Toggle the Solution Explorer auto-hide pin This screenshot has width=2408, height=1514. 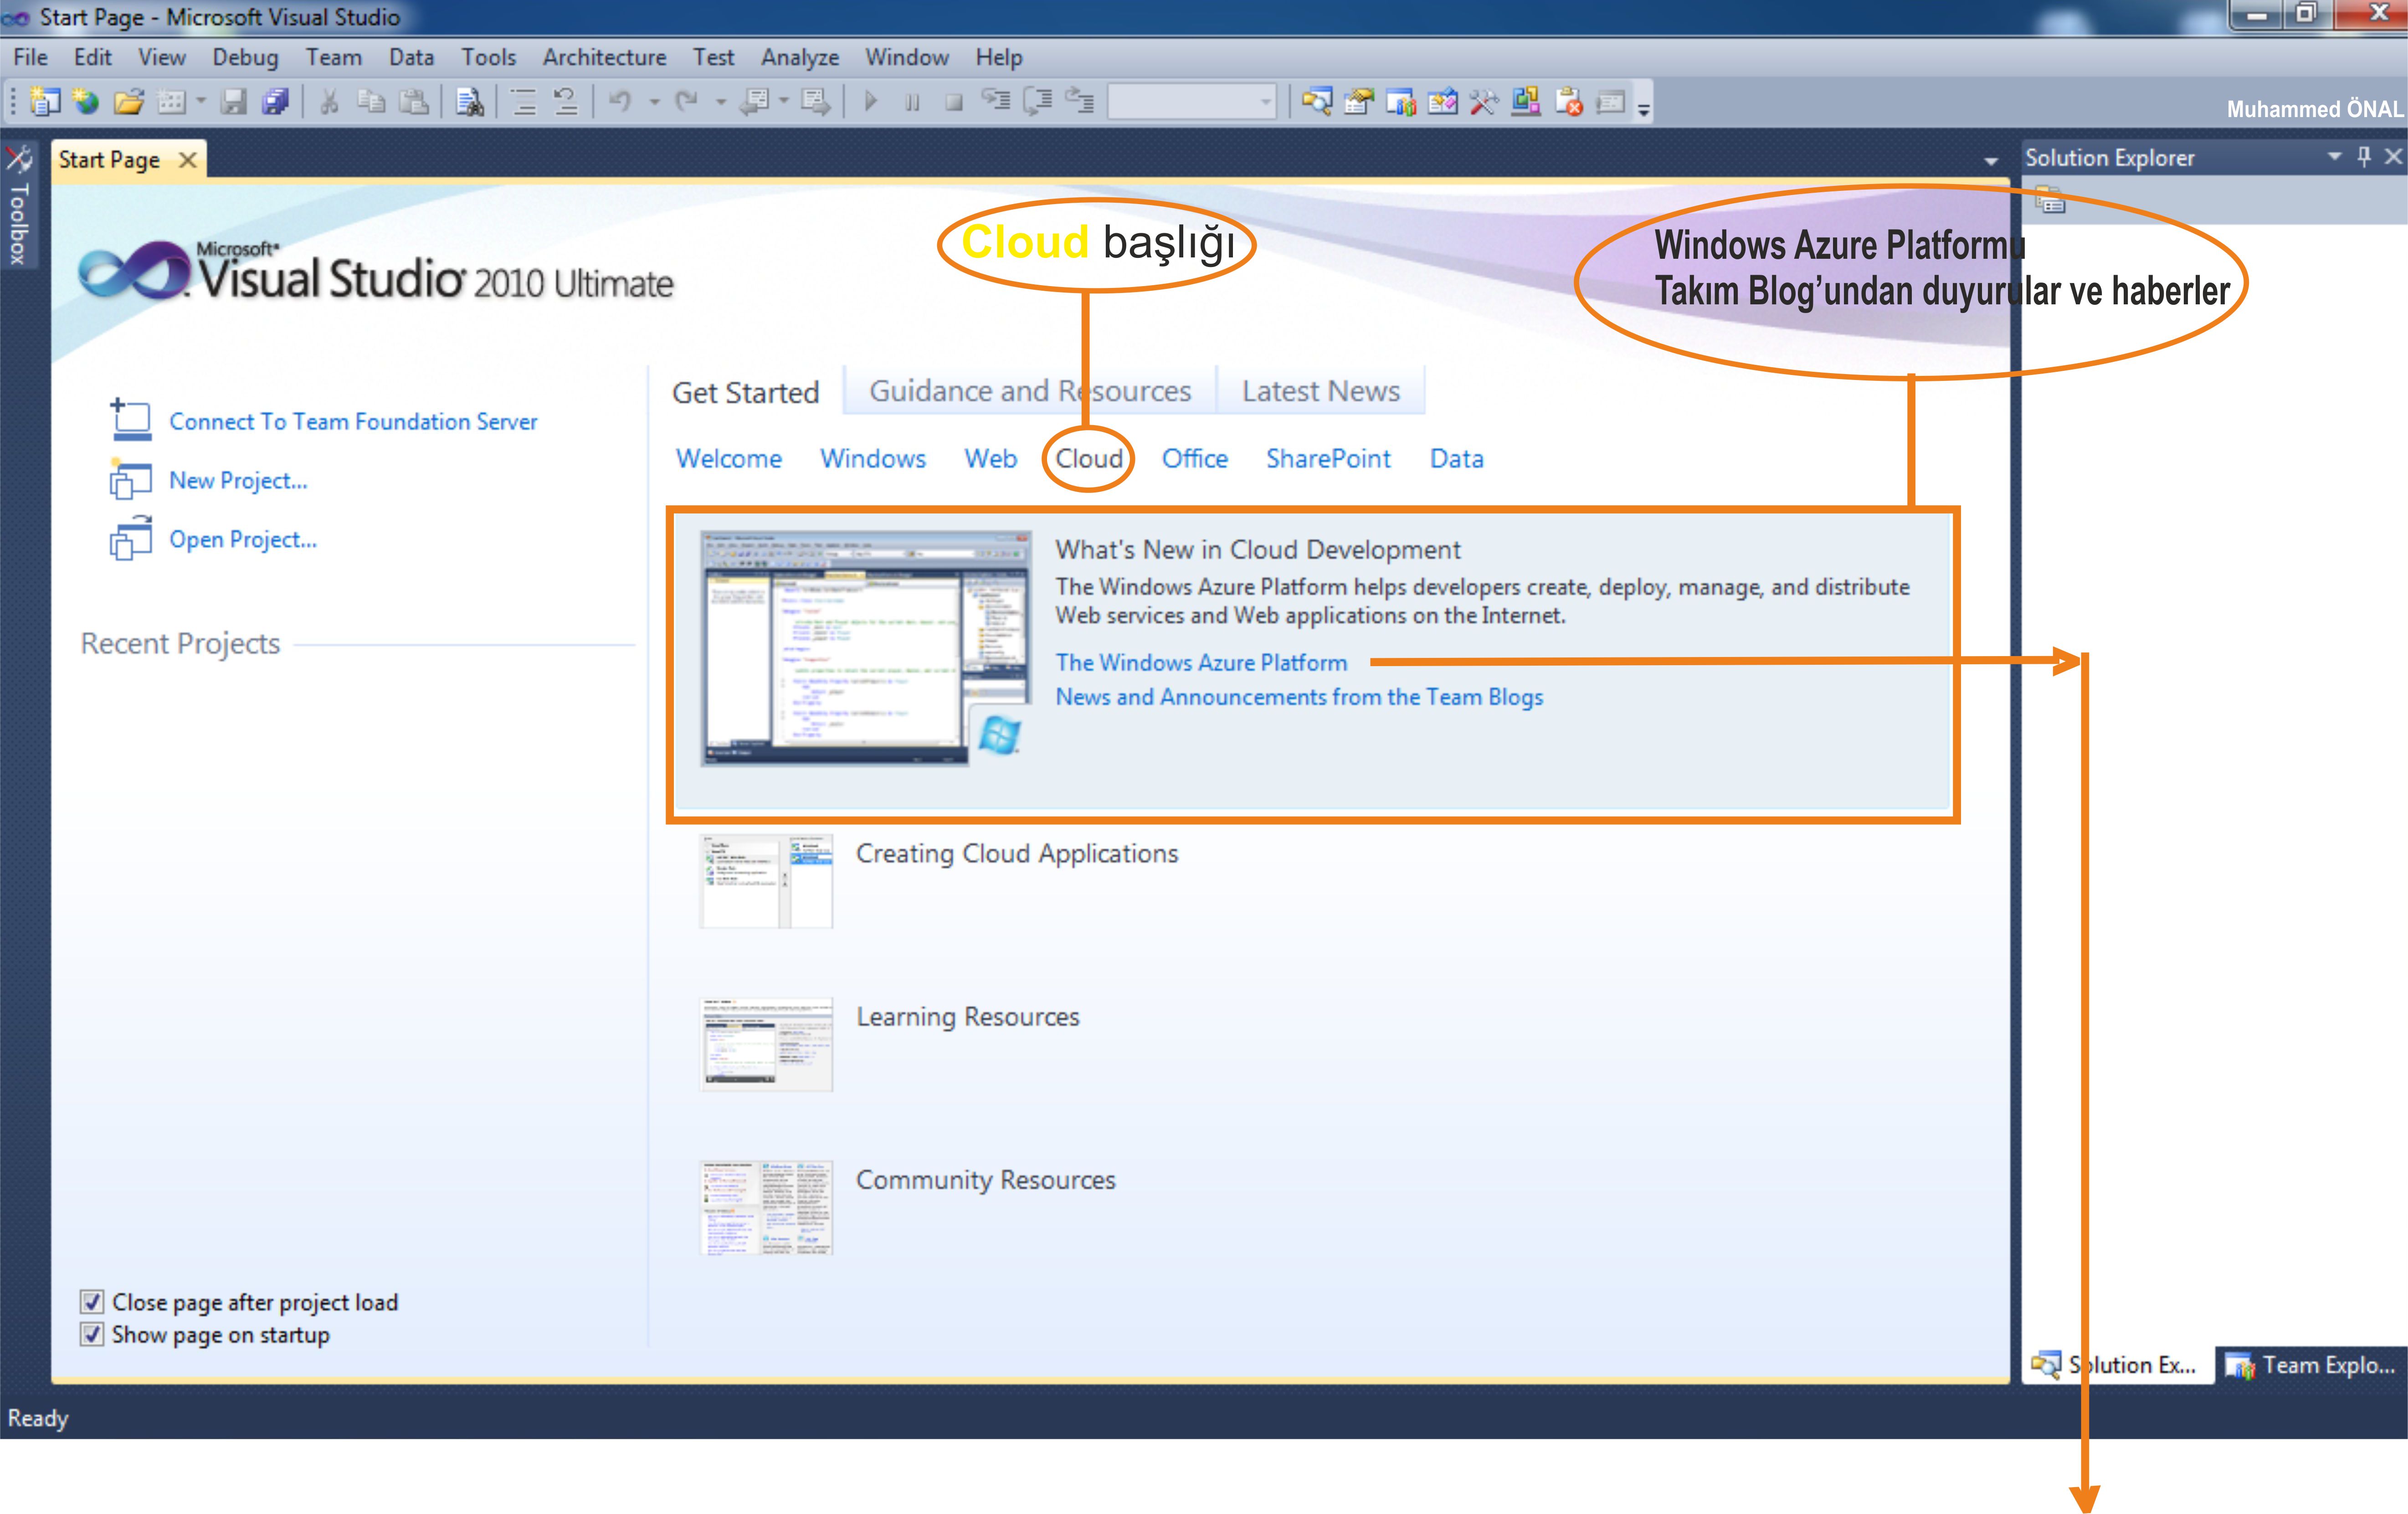tap(2364, 156)
